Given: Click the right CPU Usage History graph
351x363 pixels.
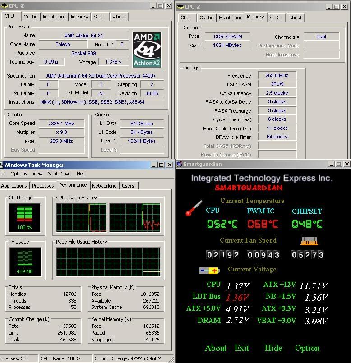Looking at the screenshot, I should 134,218.
